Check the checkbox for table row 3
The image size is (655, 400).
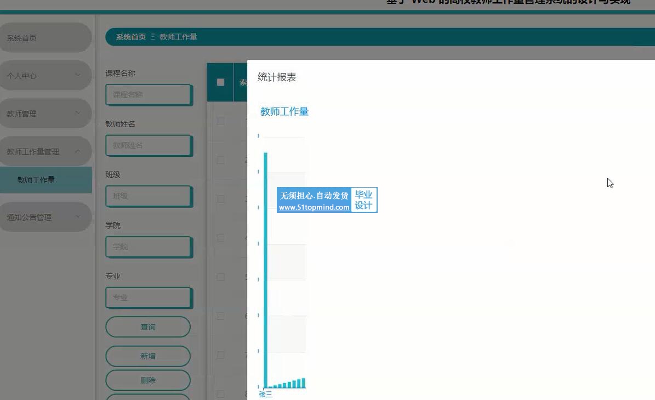220,199
